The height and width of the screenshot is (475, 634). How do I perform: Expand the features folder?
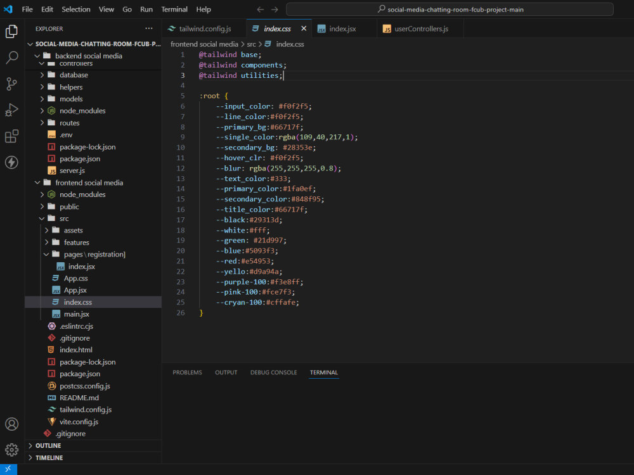tap(46, 243)
